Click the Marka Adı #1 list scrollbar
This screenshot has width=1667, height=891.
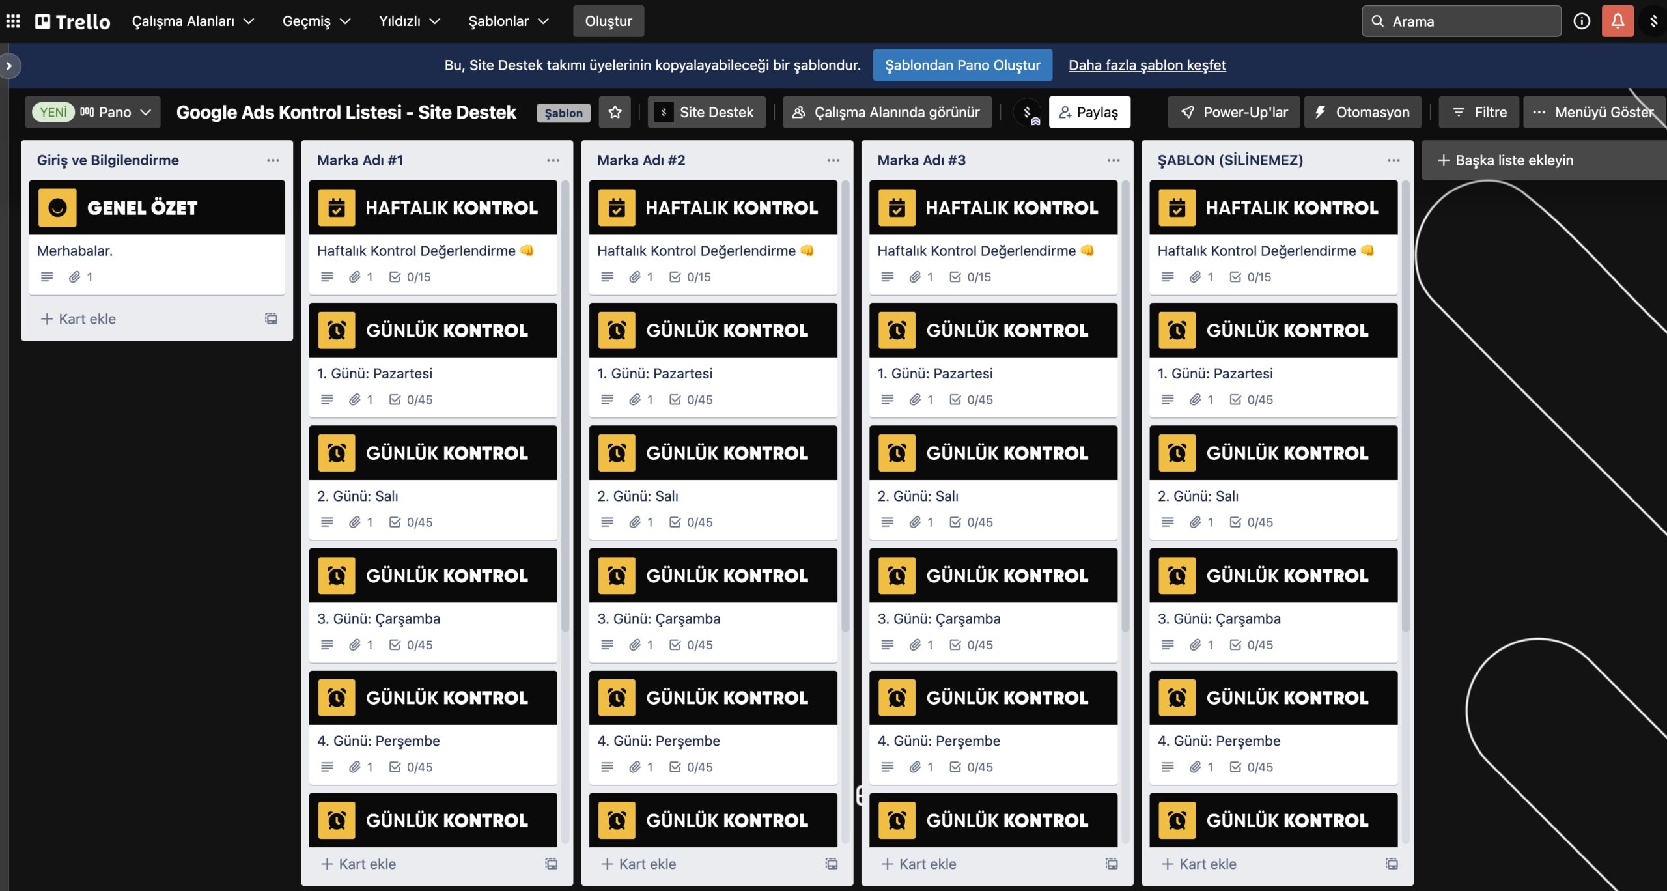pos(565,406)
